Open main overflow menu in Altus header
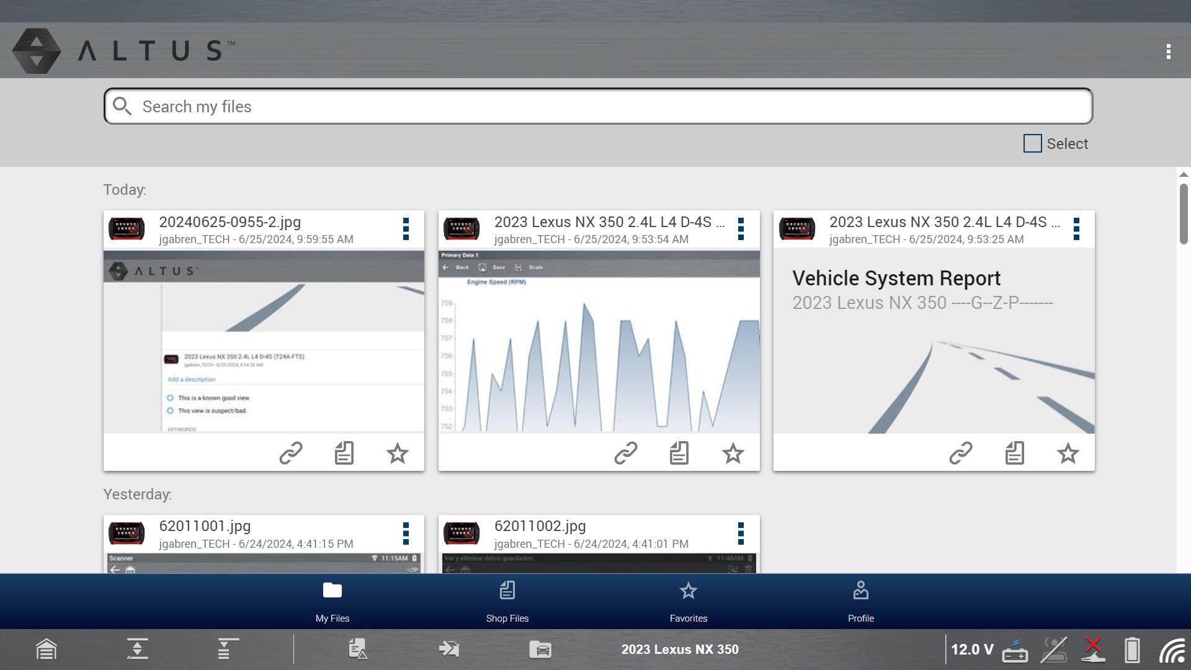This screenshot has width=1191, height=670. 1168,51
